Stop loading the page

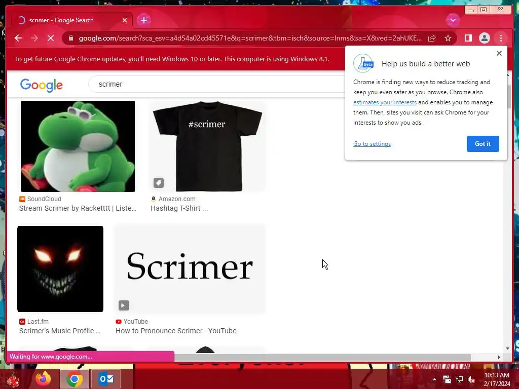pyautogui.click(x=51, y=38)
